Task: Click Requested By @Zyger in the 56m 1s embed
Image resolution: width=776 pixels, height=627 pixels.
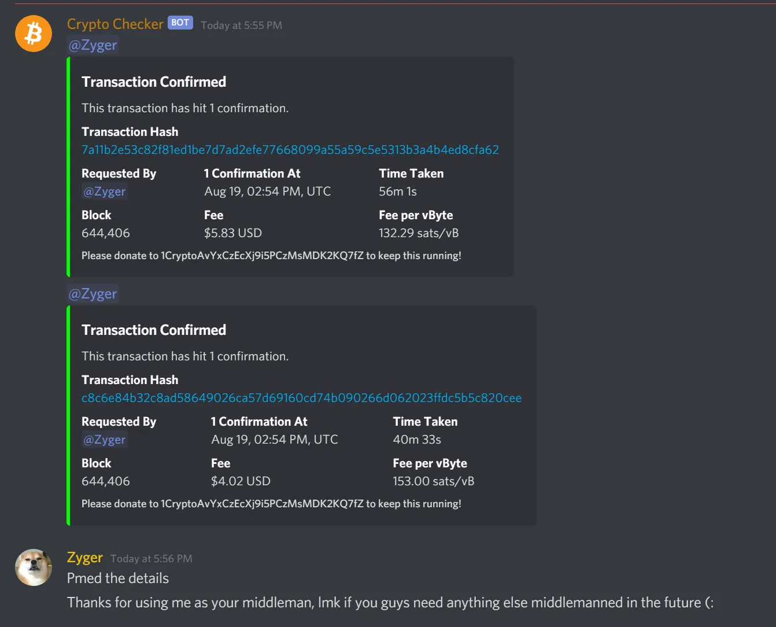Action: 105,191
